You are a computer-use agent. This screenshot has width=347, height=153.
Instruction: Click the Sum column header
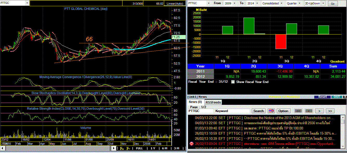pyautogui.click(x=333, y=66)
